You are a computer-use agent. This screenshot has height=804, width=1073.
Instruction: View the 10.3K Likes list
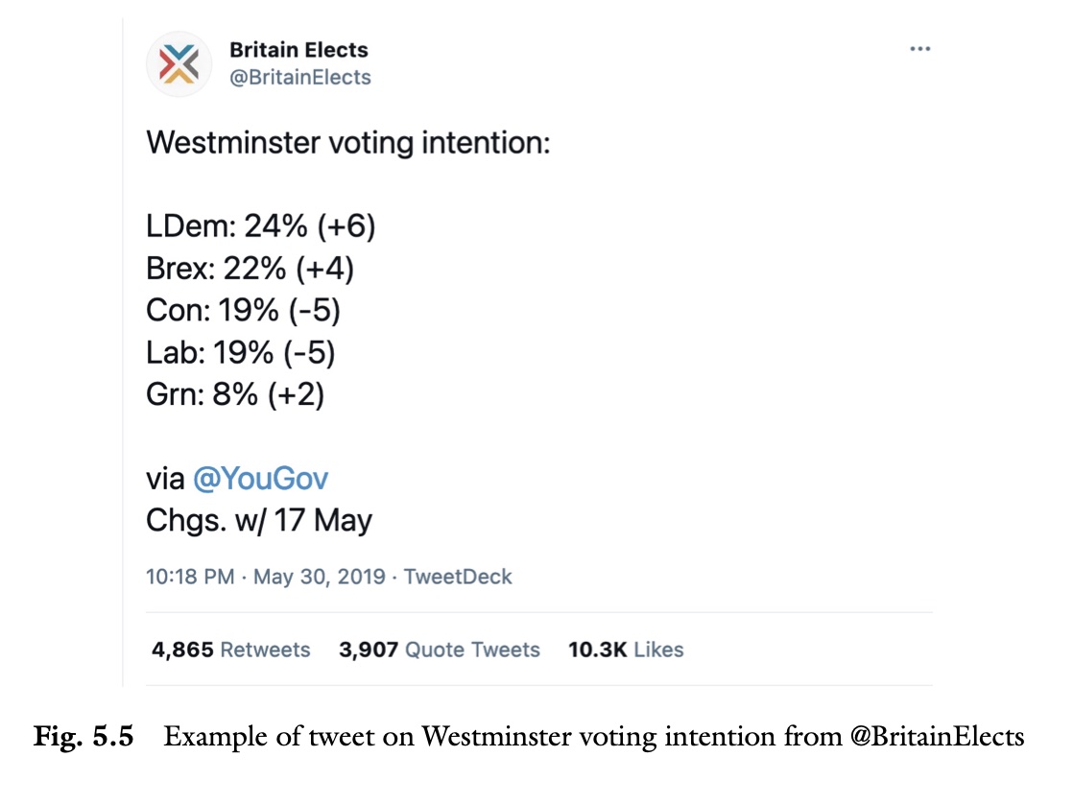(626, 650)
